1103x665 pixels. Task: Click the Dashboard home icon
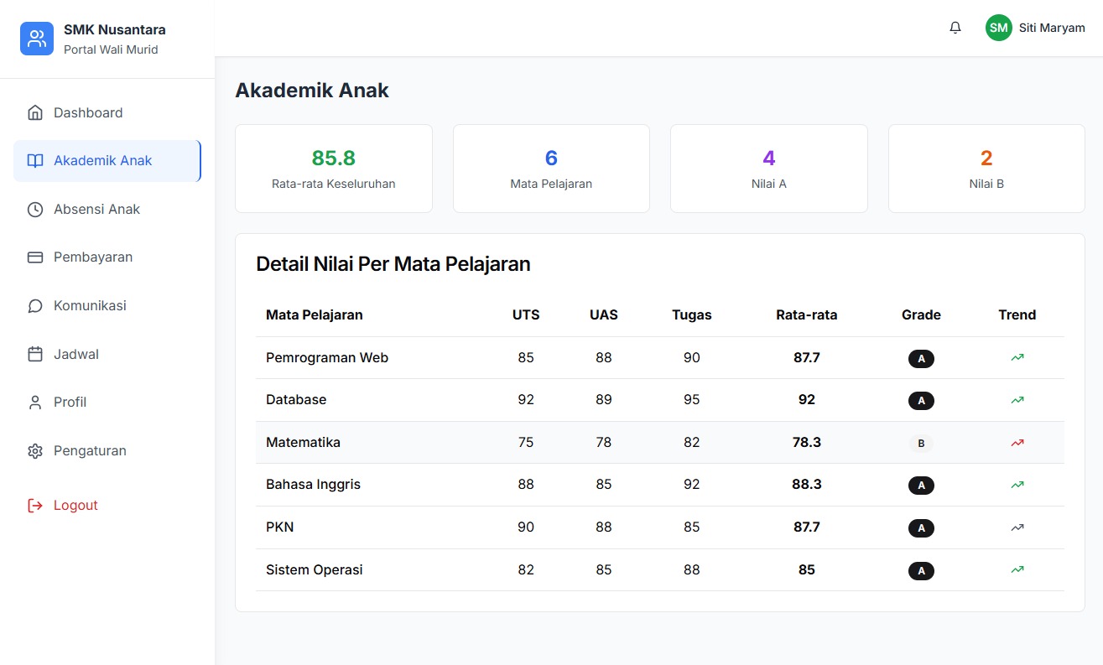(x=35, y=112)
